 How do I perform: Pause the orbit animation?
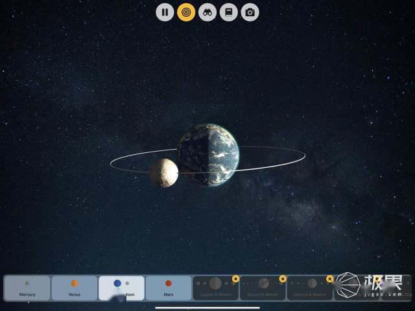(x=165, y=12)
